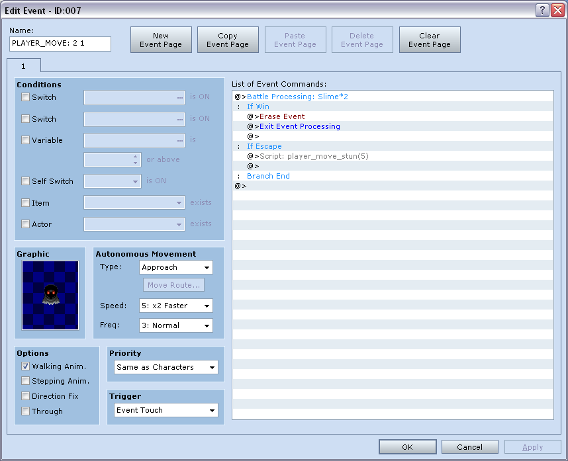Screen dimensions: 568x461
Task: Enable the first Switch condition checkbox
Action: pos(26,97)
